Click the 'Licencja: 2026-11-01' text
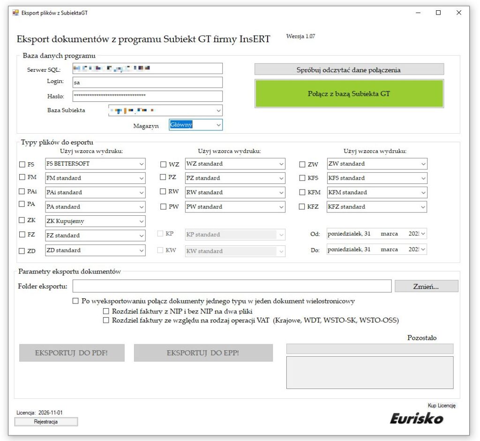The image size is (480, 441). pos(39,412)
